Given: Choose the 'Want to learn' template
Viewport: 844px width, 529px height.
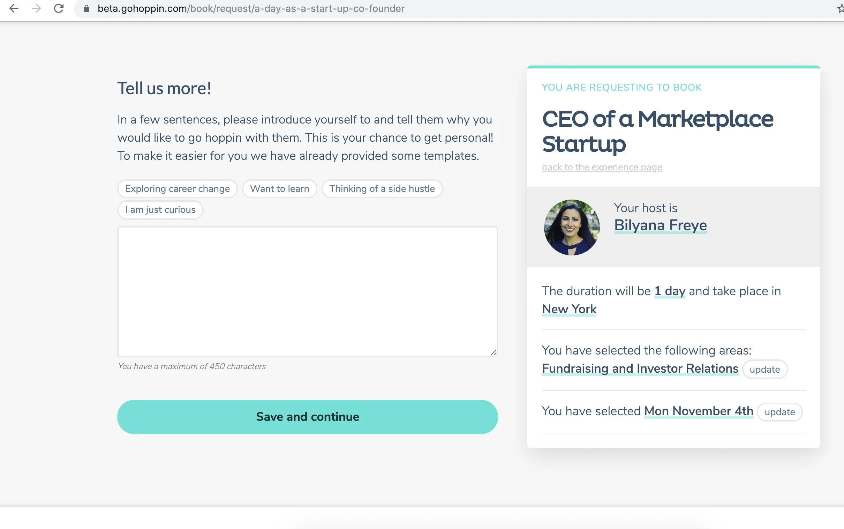Looking at the screenshot, I should coord(279,189).
